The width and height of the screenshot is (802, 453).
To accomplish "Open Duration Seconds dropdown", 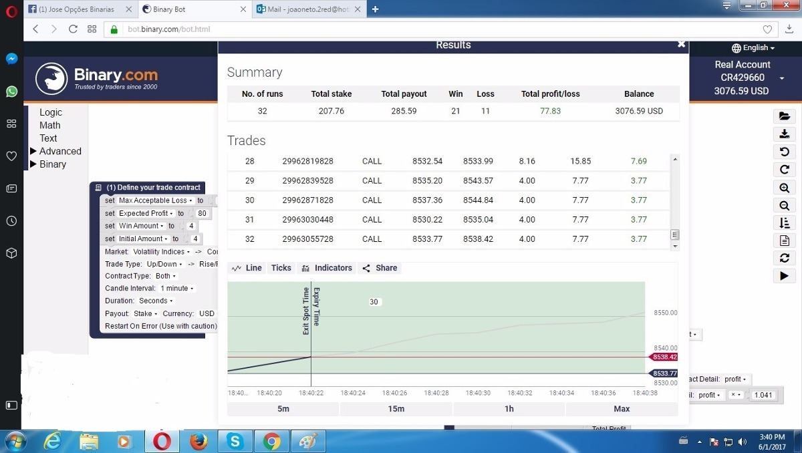I will tap(156, 301).
